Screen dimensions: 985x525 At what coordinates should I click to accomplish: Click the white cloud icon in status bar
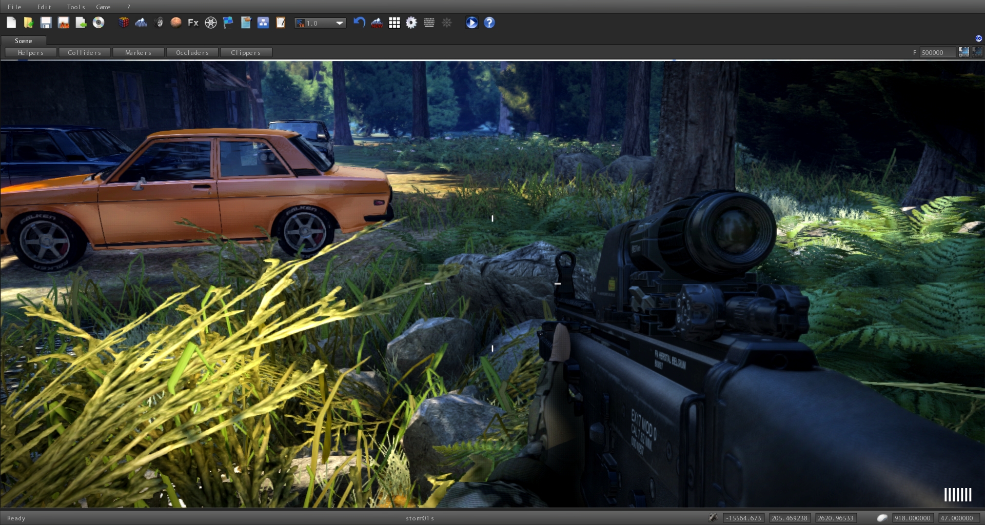tap(882, 518)
